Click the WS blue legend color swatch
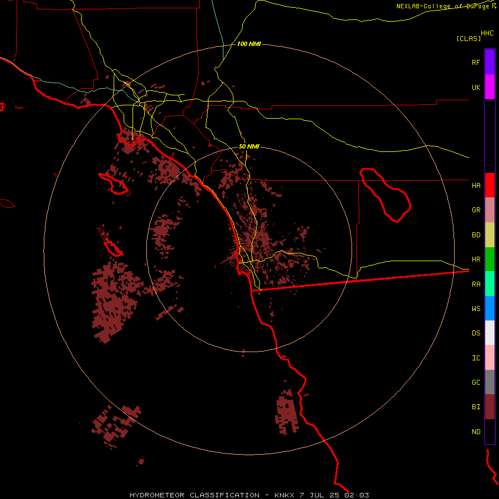499x499 pixels. point(490,308)
